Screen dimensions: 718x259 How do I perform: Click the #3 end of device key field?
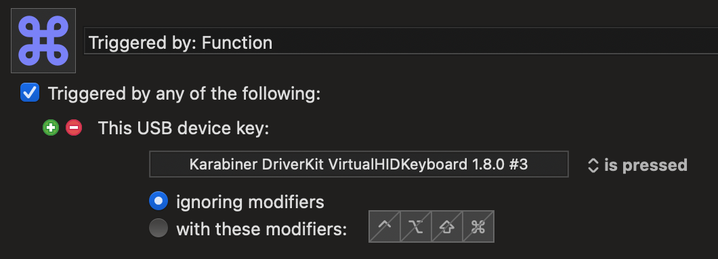click(518, 164)
